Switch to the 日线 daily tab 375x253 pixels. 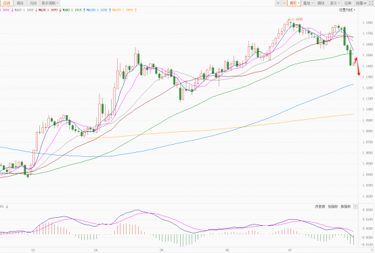pyautogui.click(x=7, y=3)
